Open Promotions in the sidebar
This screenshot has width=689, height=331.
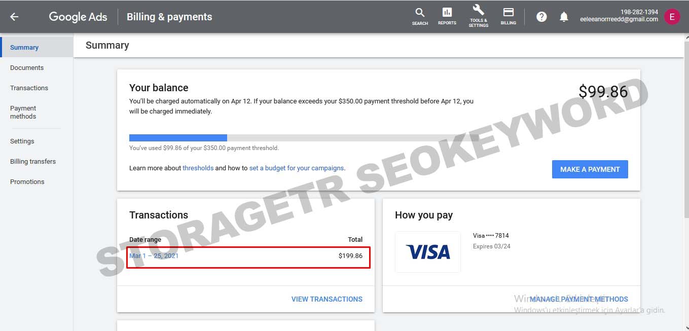pyautogui.click(x=27, y=181)
